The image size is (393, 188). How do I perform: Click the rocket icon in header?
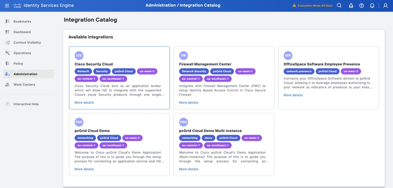pos(351,6)
